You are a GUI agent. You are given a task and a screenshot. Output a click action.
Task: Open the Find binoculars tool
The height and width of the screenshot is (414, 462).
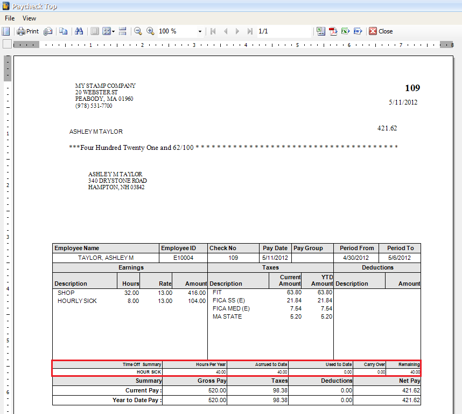pos(79,31)
